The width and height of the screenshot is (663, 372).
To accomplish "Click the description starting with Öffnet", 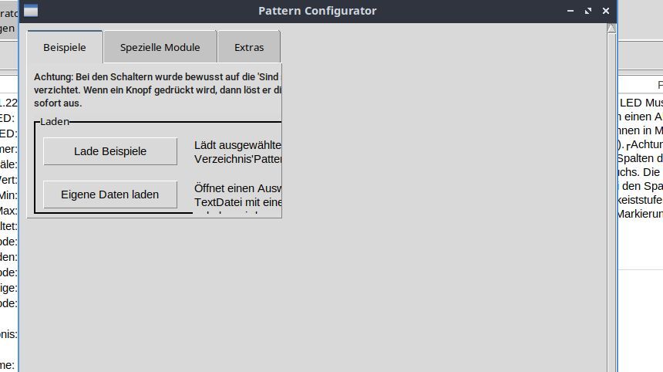I will click(x=237, y=194).
